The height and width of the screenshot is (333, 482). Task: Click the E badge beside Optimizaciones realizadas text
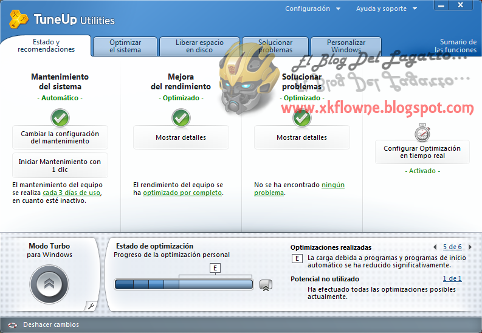point(297,258)
